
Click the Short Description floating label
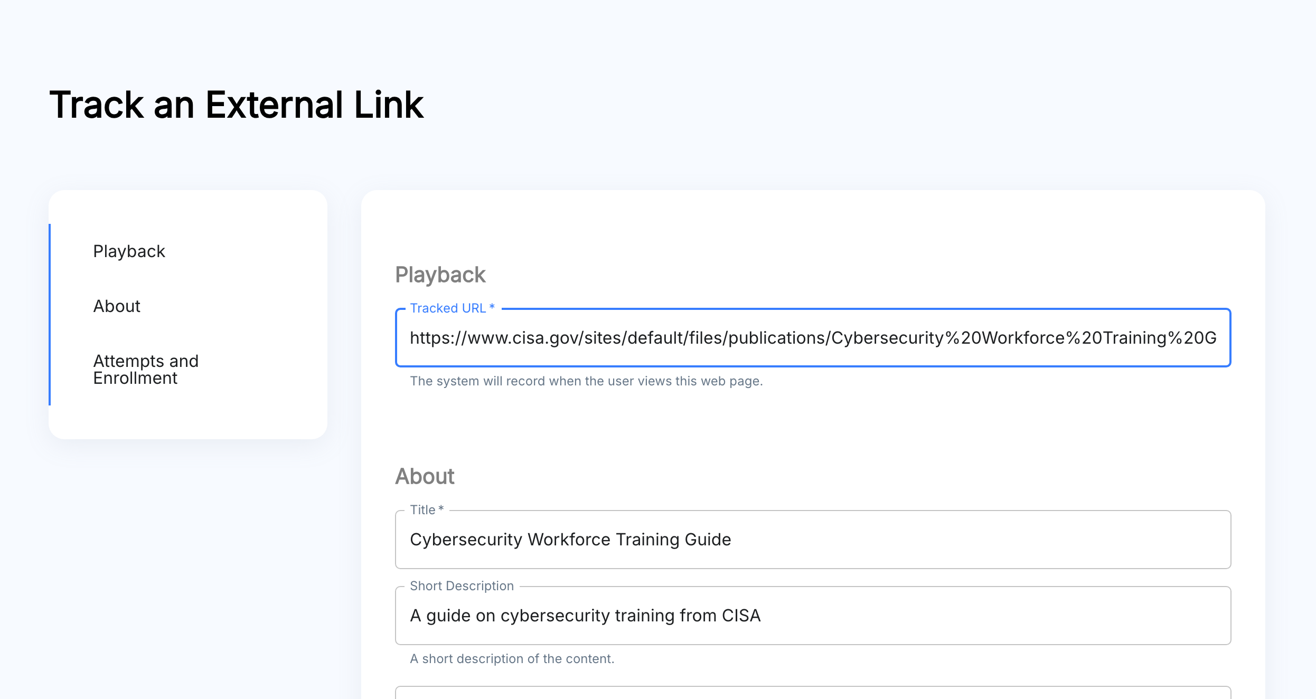(462, 586)
